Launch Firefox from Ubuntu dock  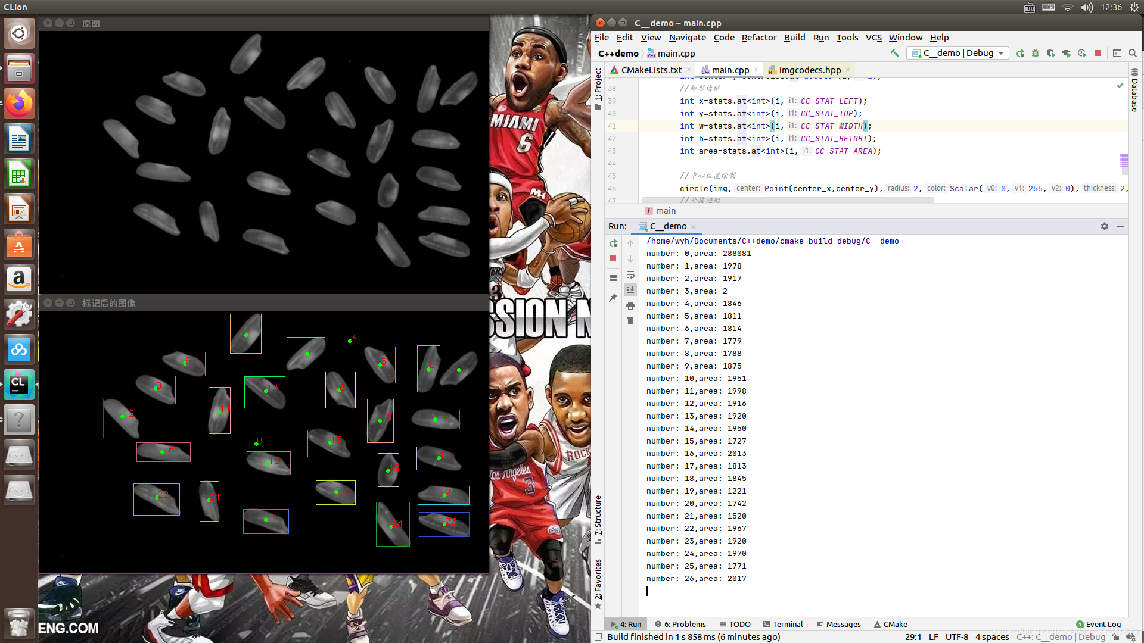click(19, 104)
